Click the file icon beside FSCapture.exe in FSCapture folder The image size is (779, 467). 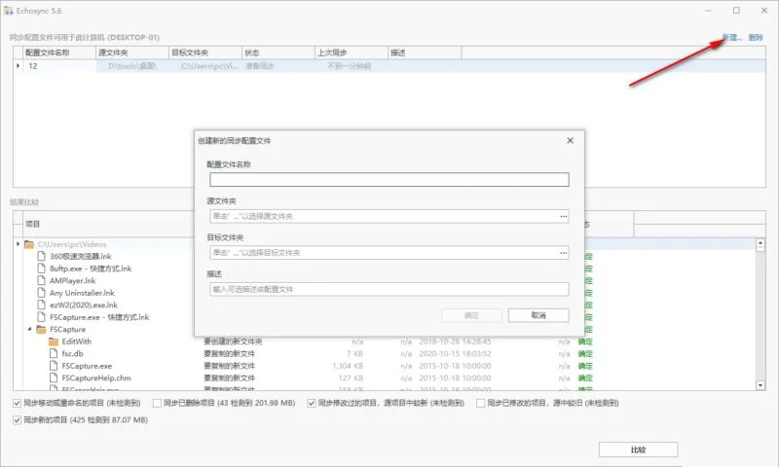click(54, 366)
